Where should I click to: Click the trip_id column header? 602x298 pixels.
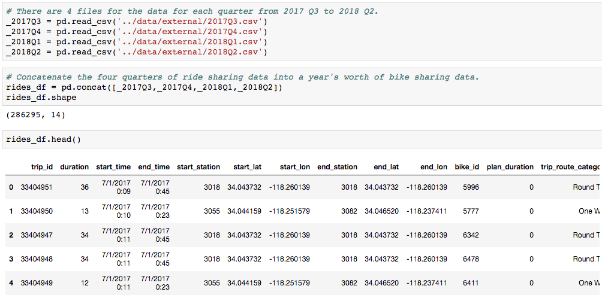point(42,167)
